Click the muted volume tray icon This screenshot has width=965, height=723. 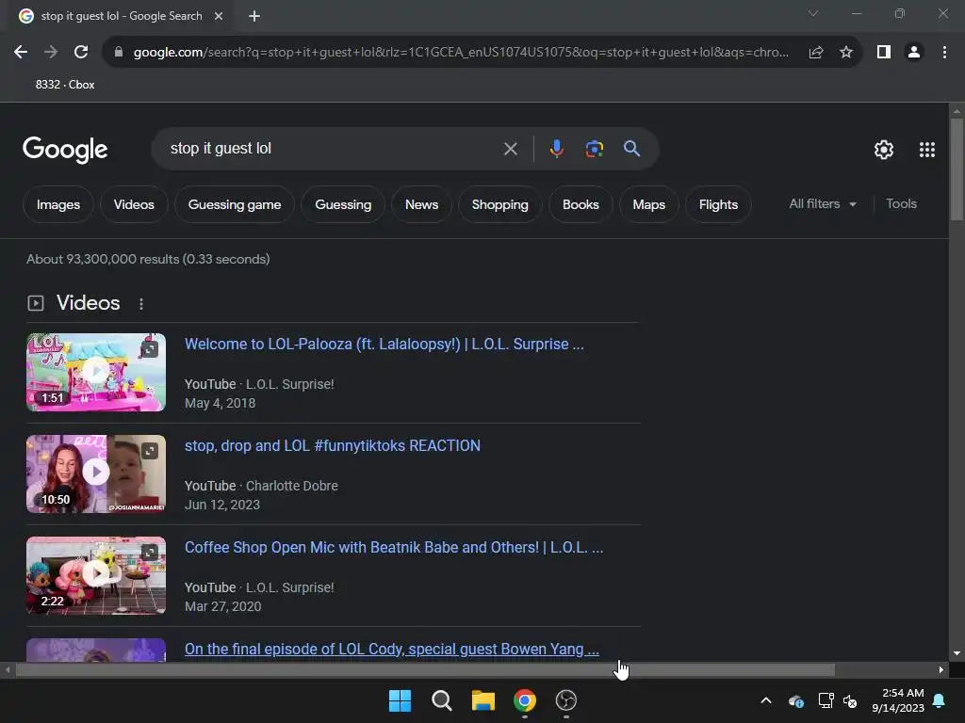tap(851, 700)
